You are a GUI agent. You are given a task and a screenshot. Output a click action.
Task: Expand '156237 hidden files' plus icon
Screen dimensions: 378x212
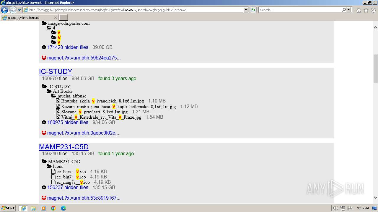44,187
